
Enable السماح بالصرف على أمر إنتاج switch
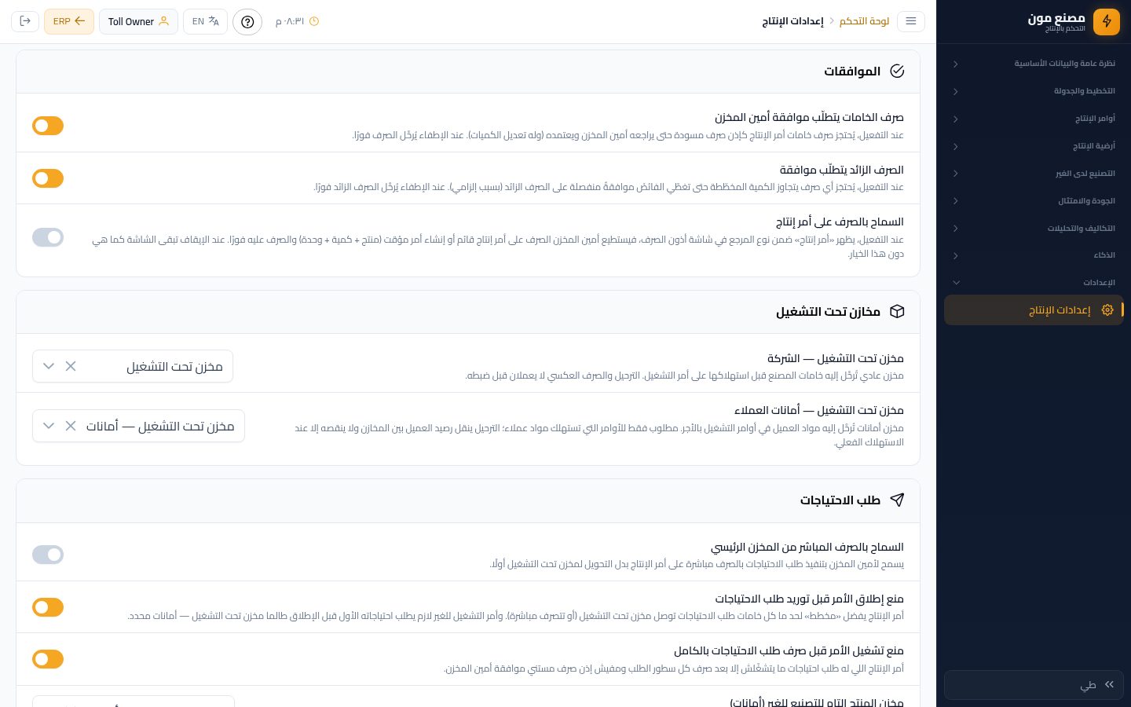pyautogui.click(x=48, y=237)
